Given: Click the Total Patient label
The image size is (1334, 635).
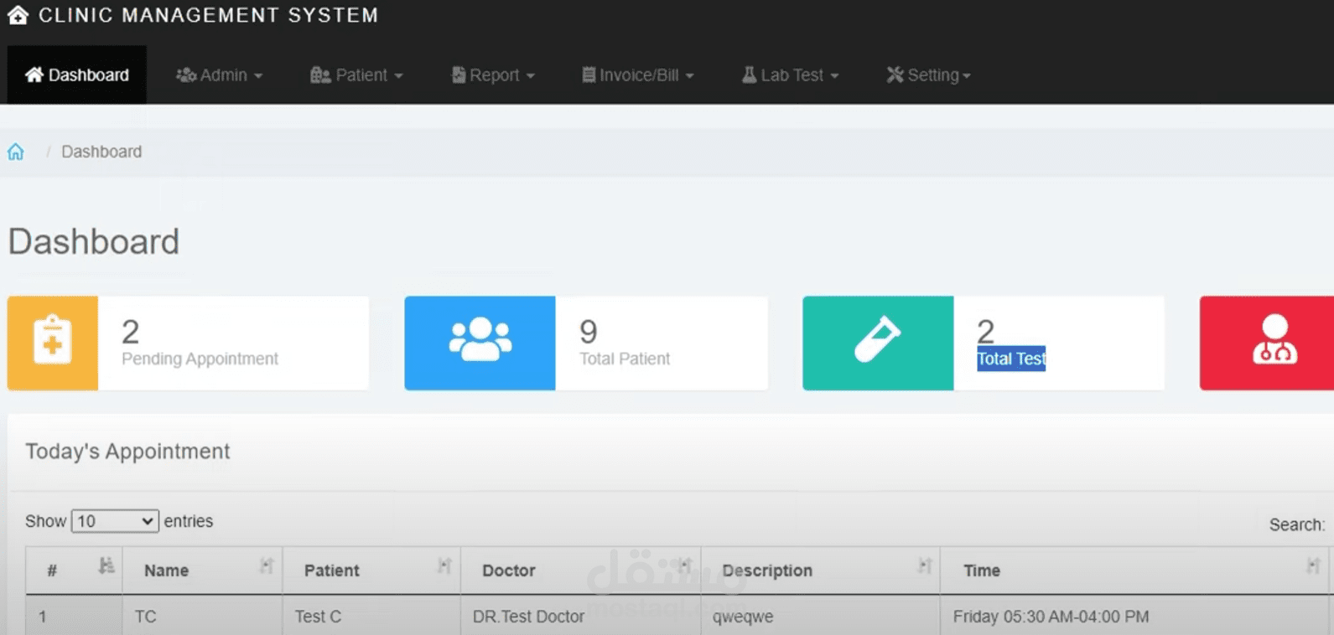Looking at the screenshot, I should (625, 359).
